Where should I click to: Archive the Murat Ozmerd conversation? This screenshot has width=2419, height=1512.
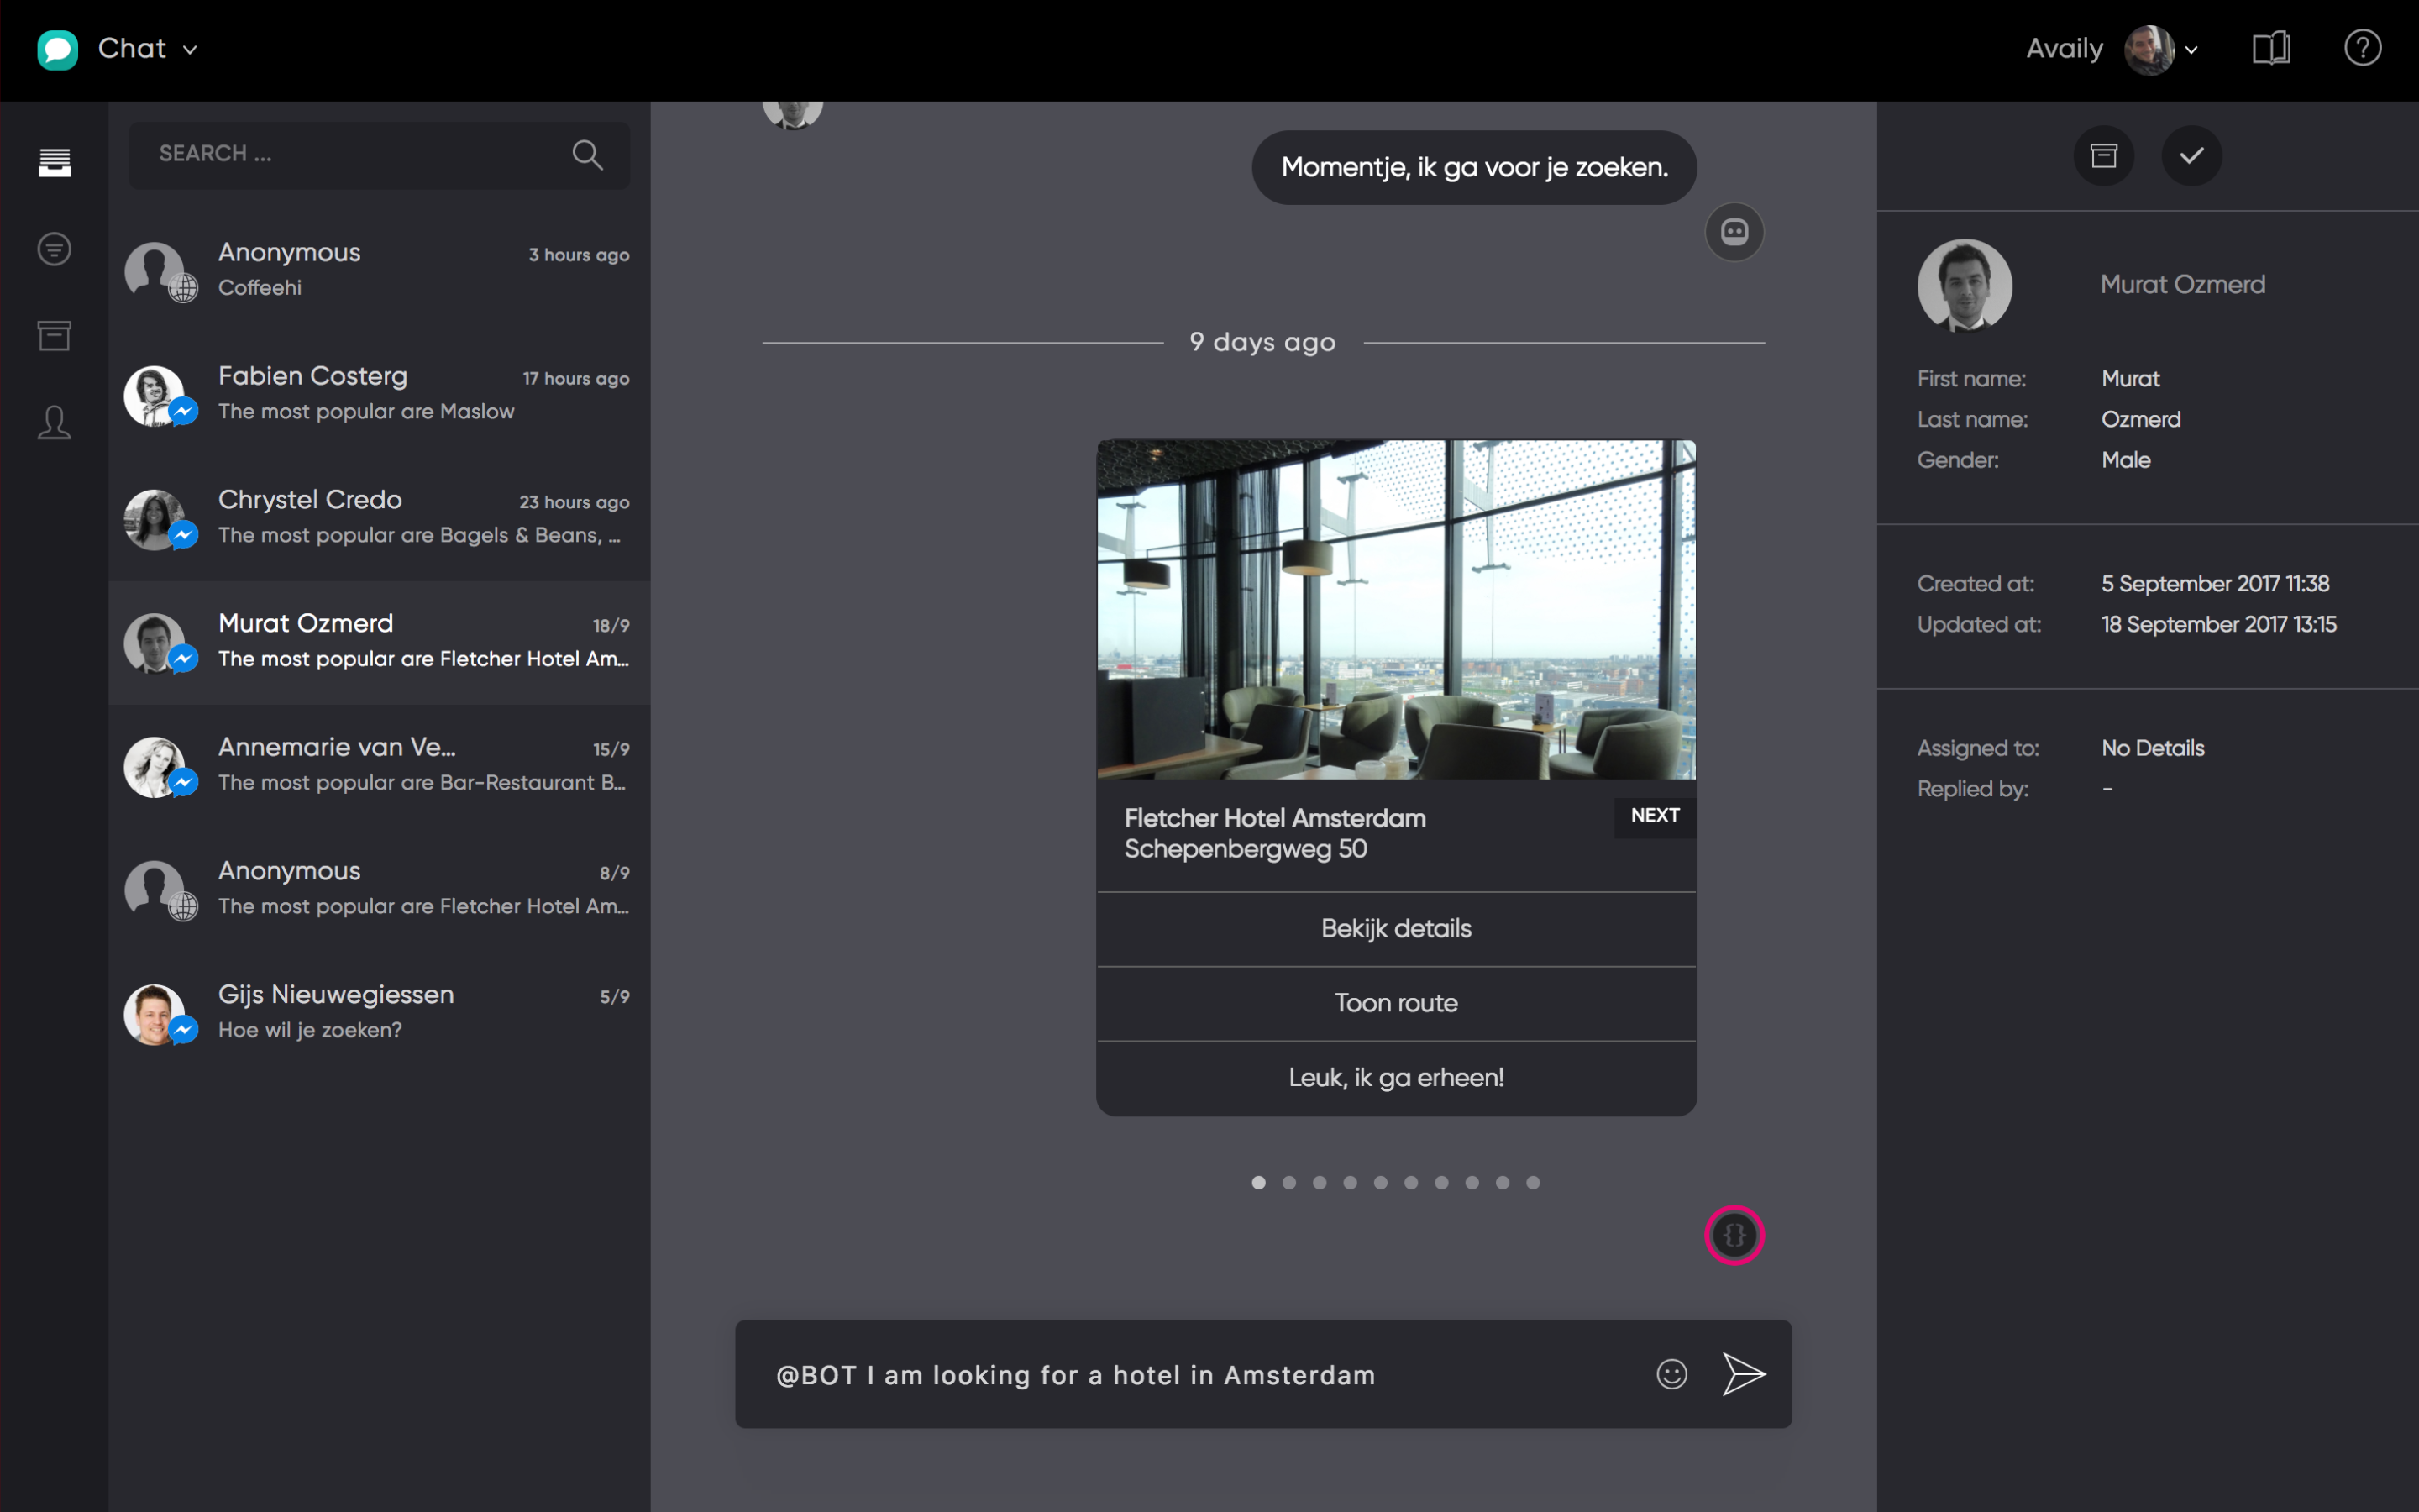click(2104, 155)
